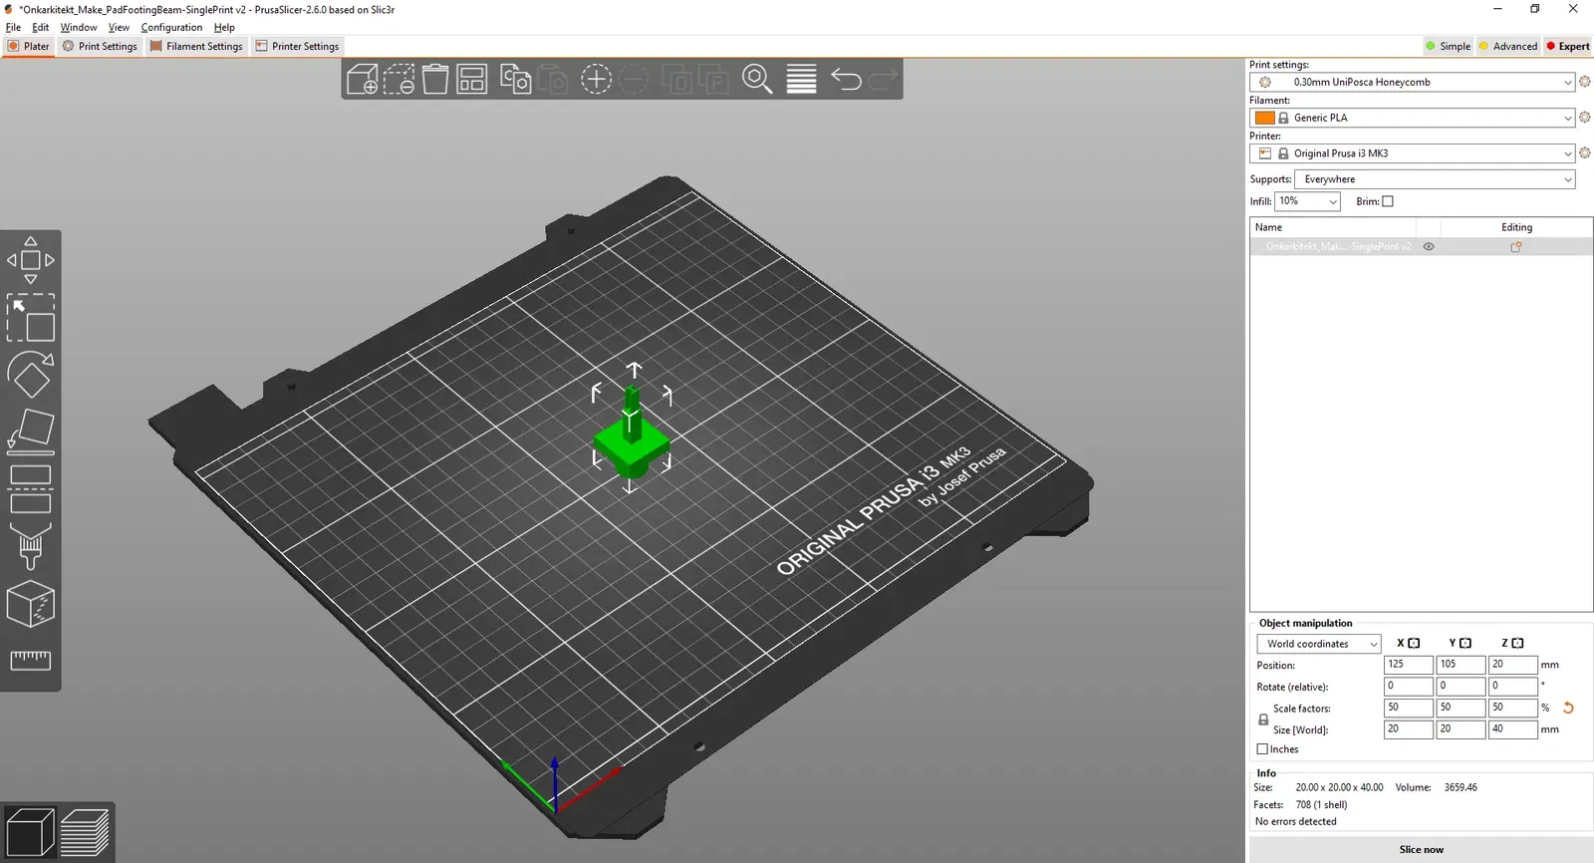This screenshot has width=1594, height=863.
Task: Select the Place on face tool
Action: (31, 431)
